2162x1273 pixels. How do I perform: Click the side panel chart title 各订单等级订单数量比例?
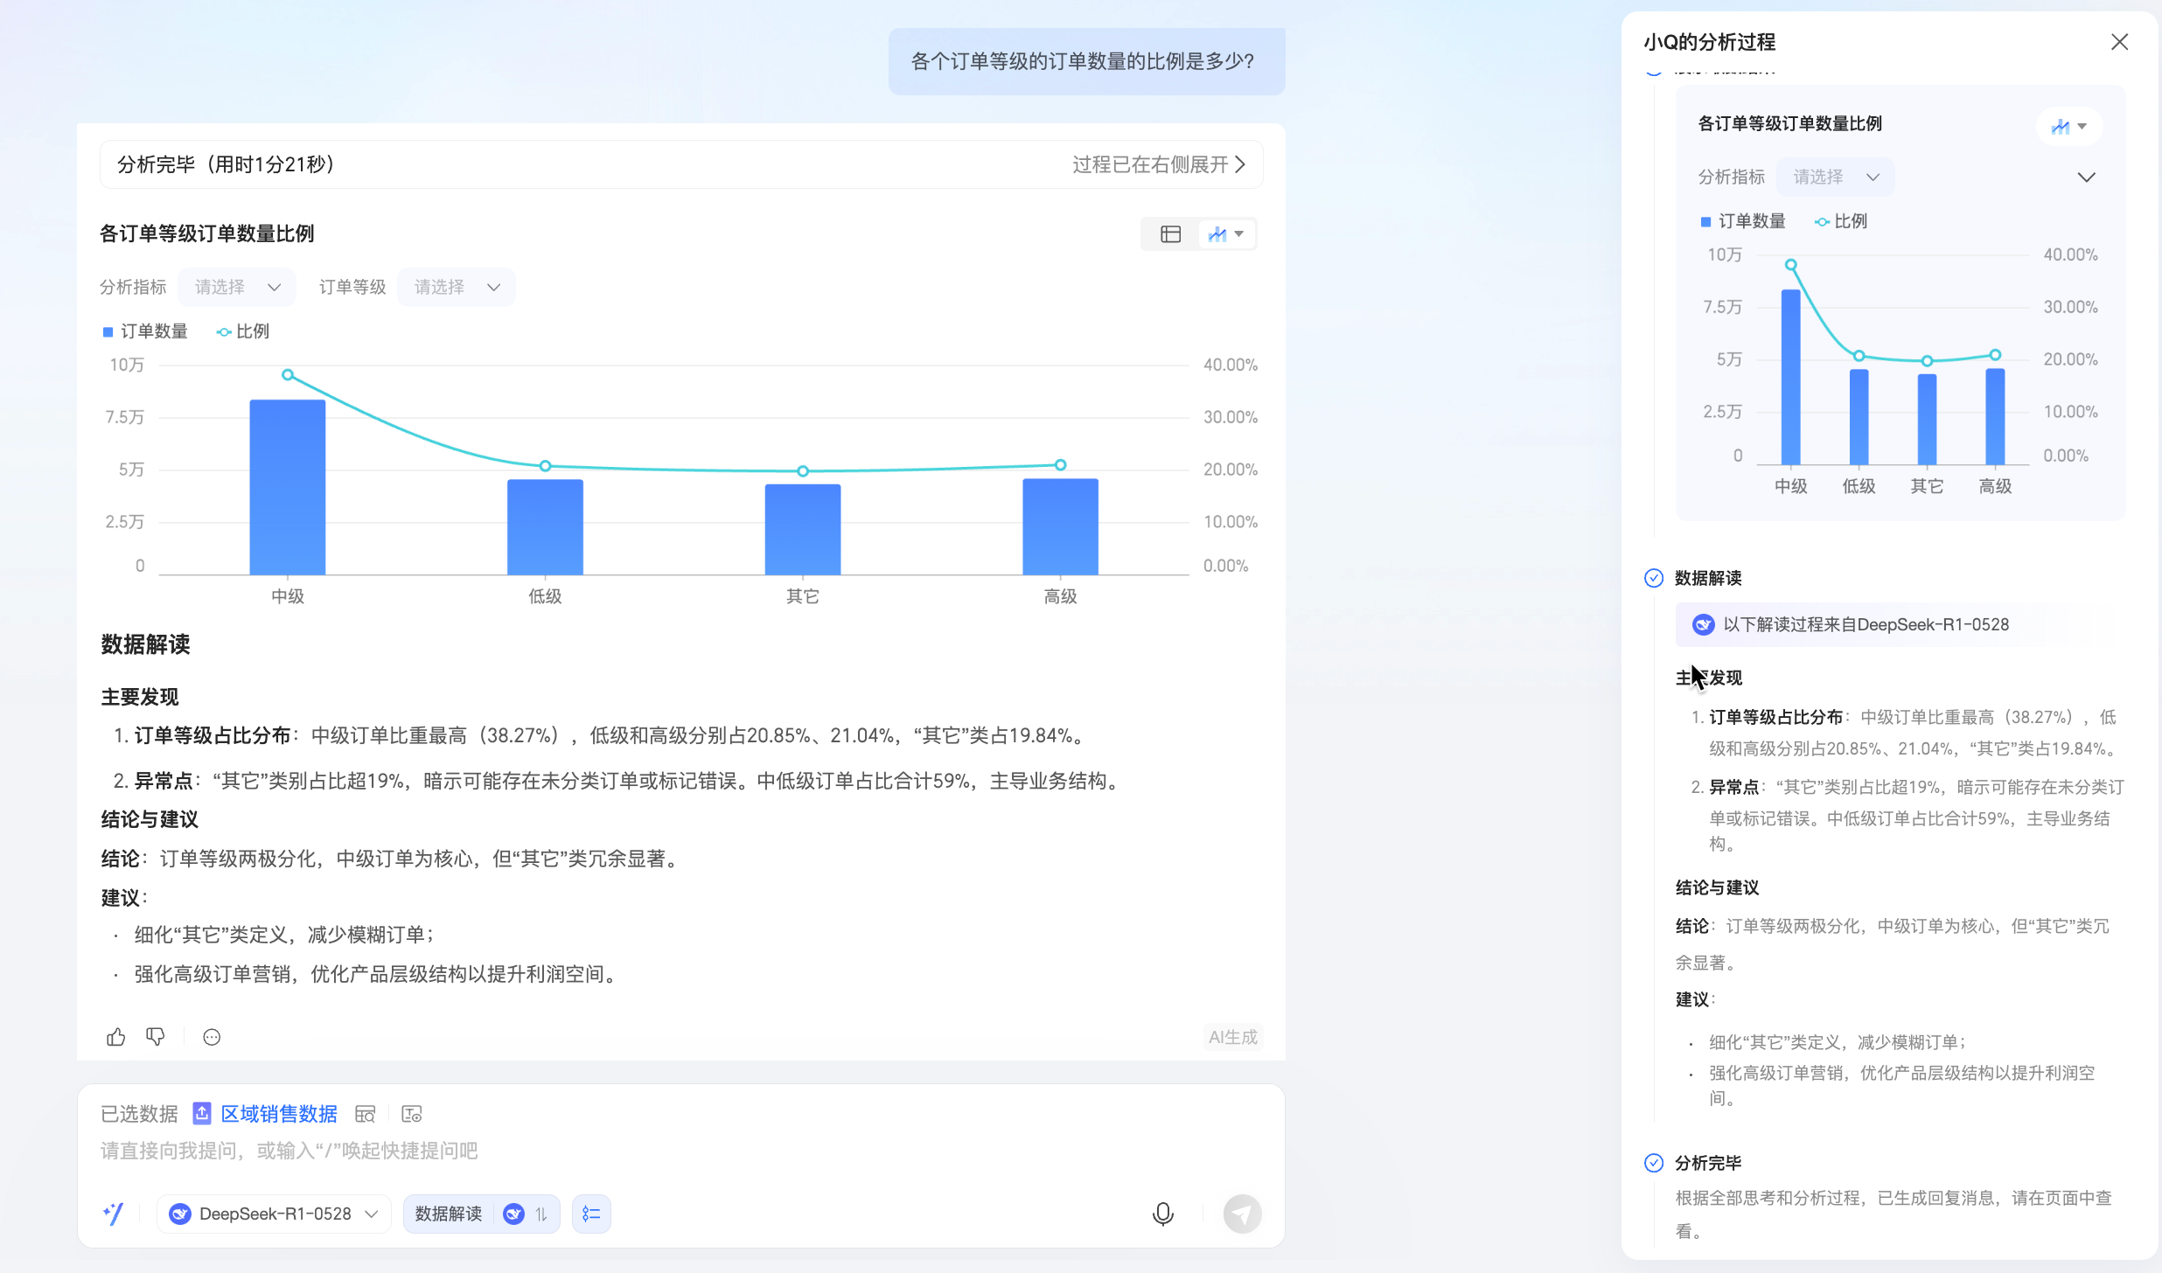(1790, 123)
